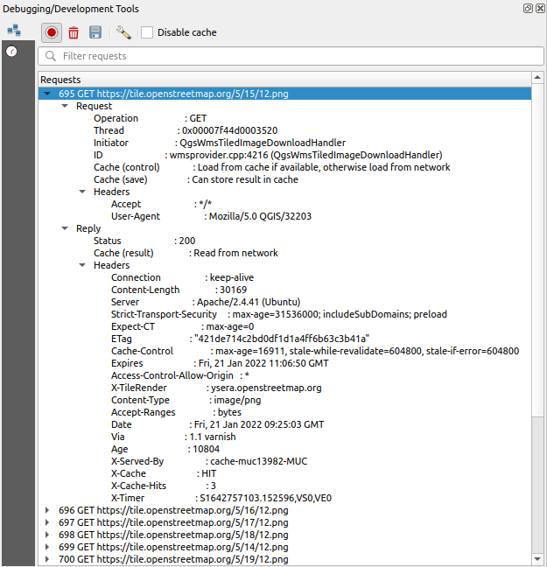The width and height of the screenshot is (547, 567).
Task: Close the Debugging/Development Tools panel
Action: [x=539, y=7]
